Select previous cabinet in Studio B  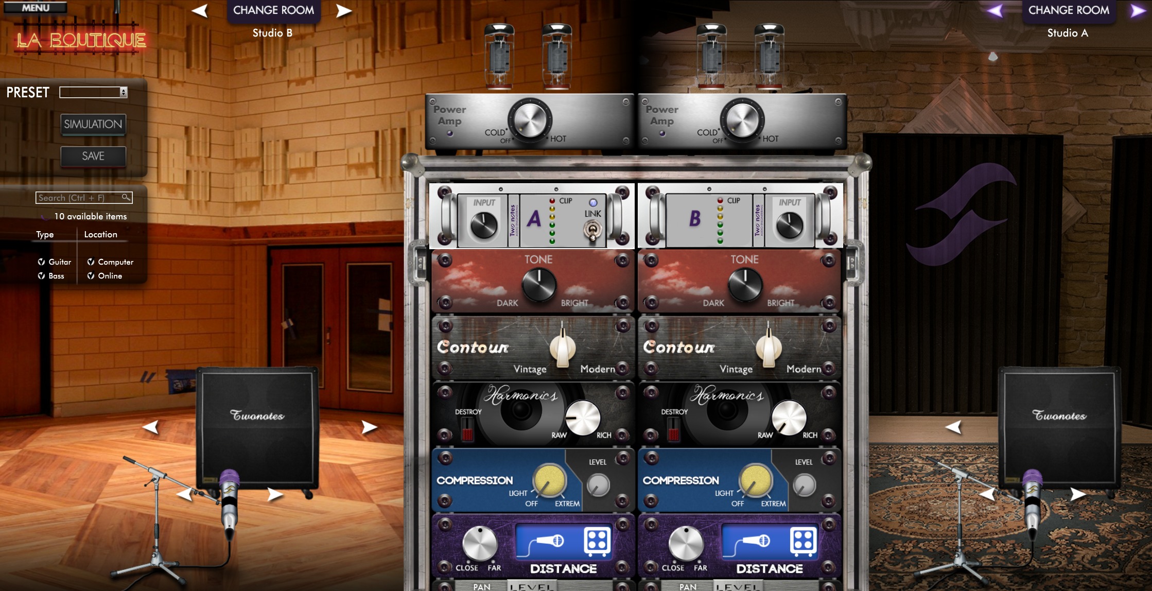[150, 427]
